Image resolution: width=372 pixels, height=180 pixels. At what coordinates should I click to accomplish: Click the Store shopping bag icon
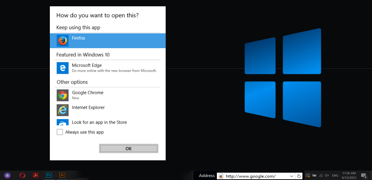(62, 122)
